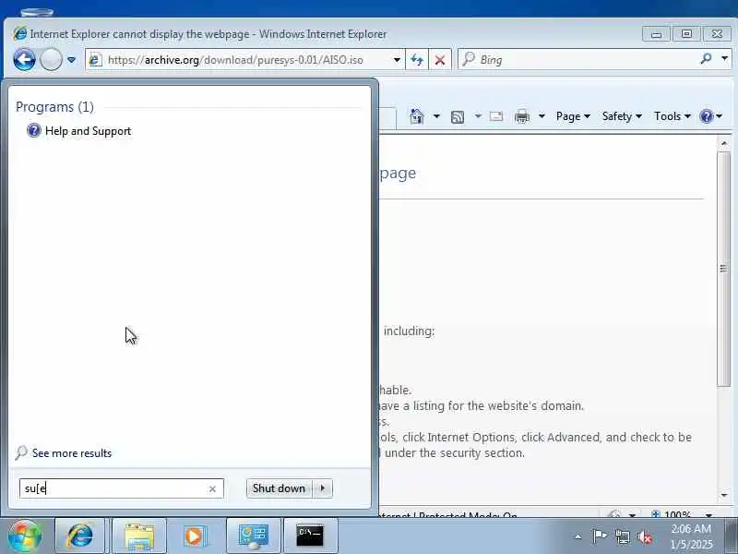The height and width of the screenshot is (554, 738).
Task: Click the Show desktop button
Action: coord(731,536)
